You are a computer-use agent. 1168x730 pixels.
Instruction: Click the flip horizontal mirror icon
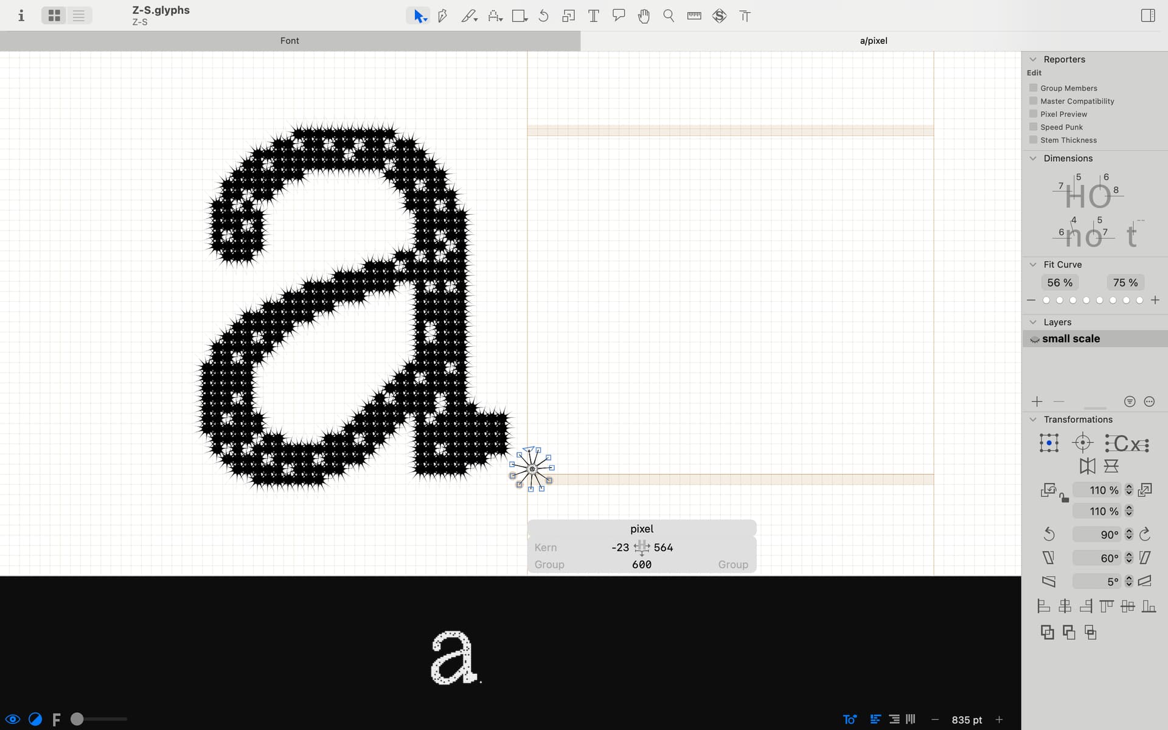coord(1087,466)
